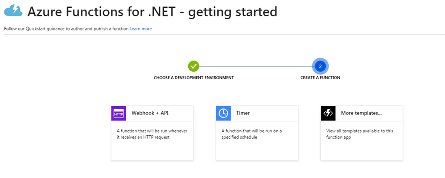Open the More templates... card title
This screenshot has width=445, height=178.
(x=361, y=113)
